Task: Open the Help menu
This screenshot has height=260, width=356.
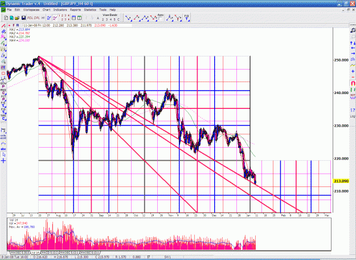Action: click(113, 10)
